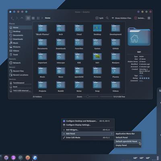Screen dimensions: 161x161
Task: Choose Configure Display Settings
Action: click(88, 125)
